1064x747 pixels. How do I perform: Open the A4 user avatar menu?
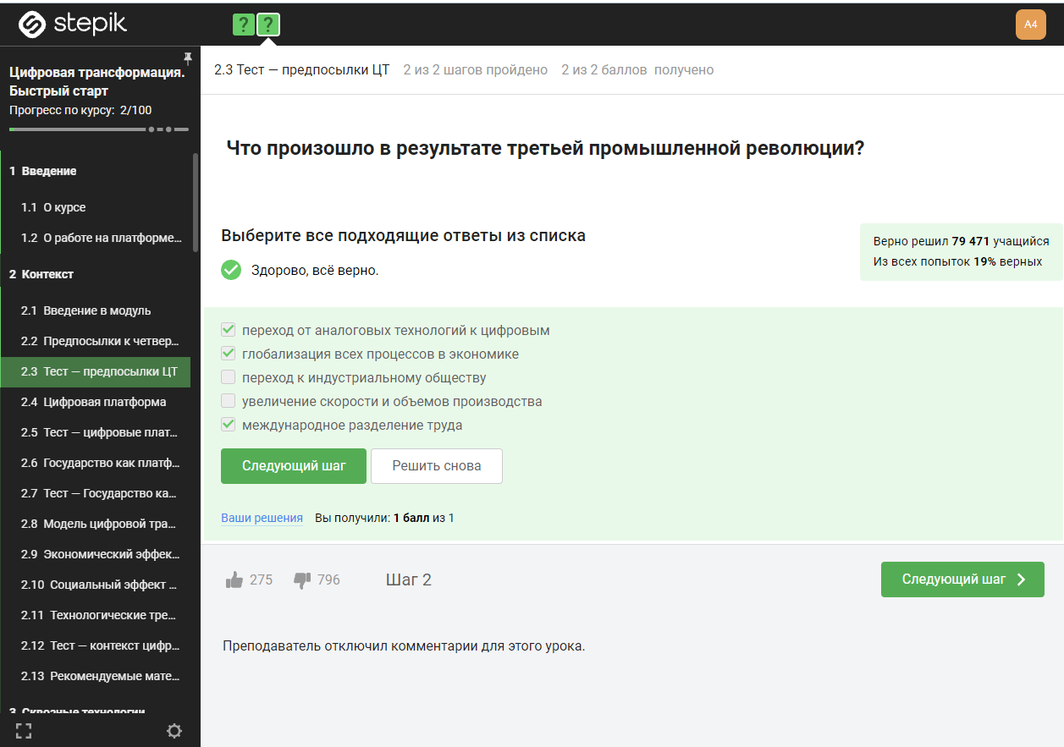tap(1030, 25)
